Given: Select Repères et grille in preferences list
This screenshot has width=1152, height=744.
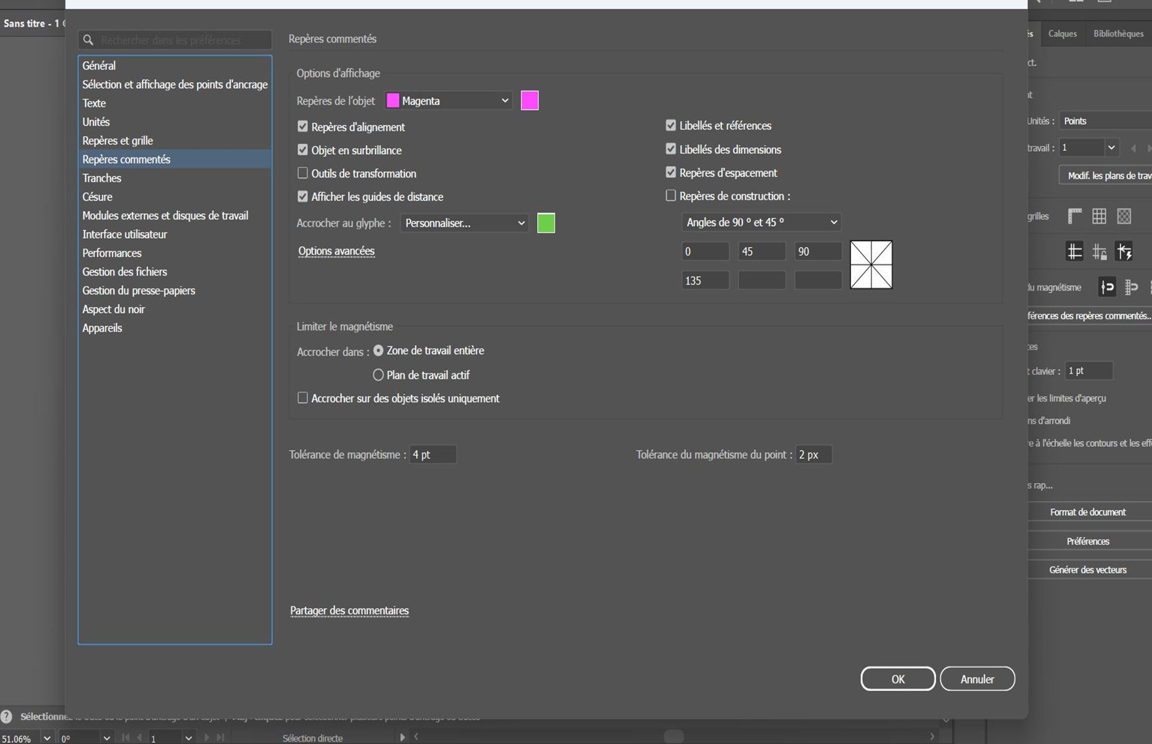Looking at the screenshot, I should pyautogui.click(x=118, y=140).
